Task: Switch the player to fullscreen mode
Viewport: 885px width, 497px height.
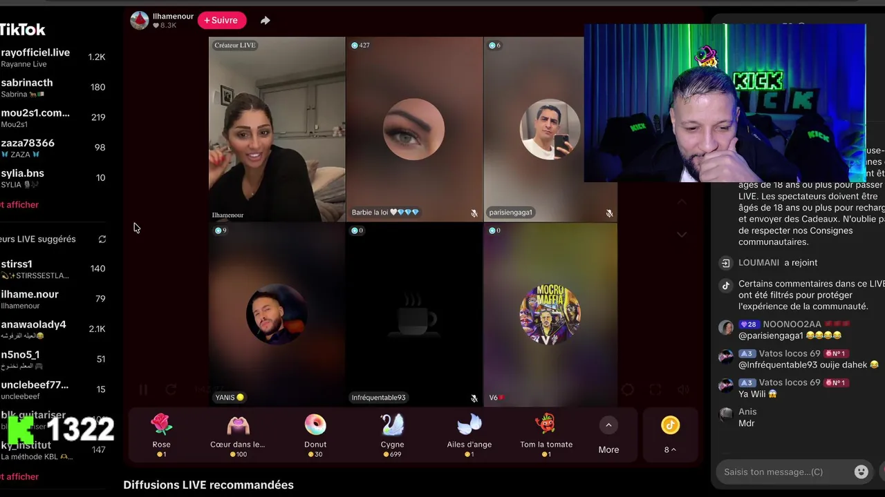Action: (655, 390)
